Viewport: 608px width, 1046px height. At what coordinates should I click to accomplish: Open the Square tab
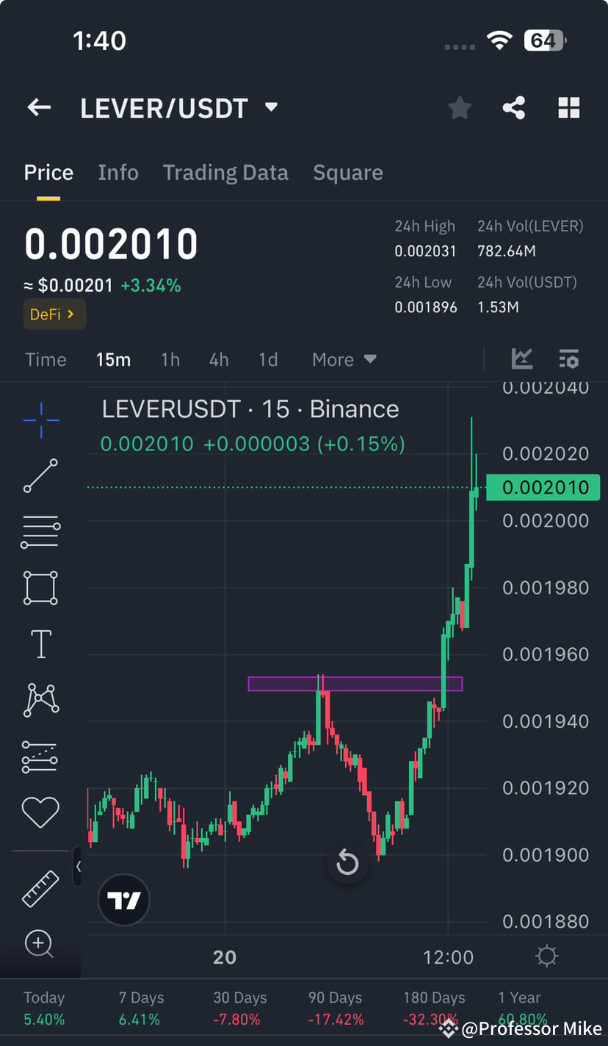pos(347,172)
